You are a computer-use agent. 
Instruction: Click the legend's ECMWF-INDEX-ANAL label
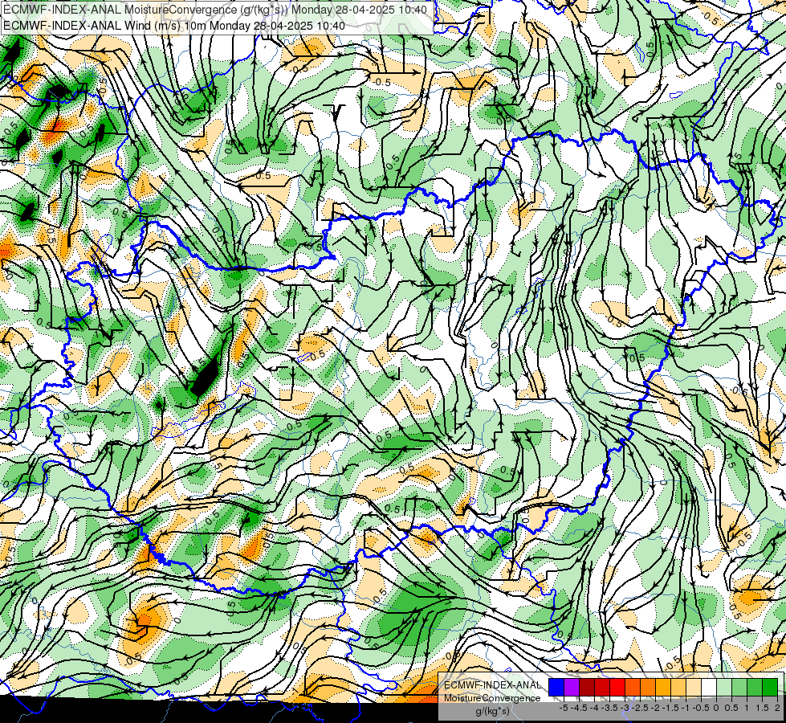click(493, 685)
